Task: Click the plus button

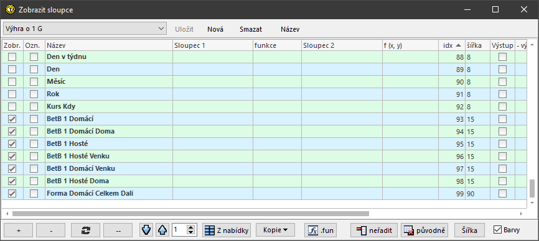Action: [x=18, y=230]
